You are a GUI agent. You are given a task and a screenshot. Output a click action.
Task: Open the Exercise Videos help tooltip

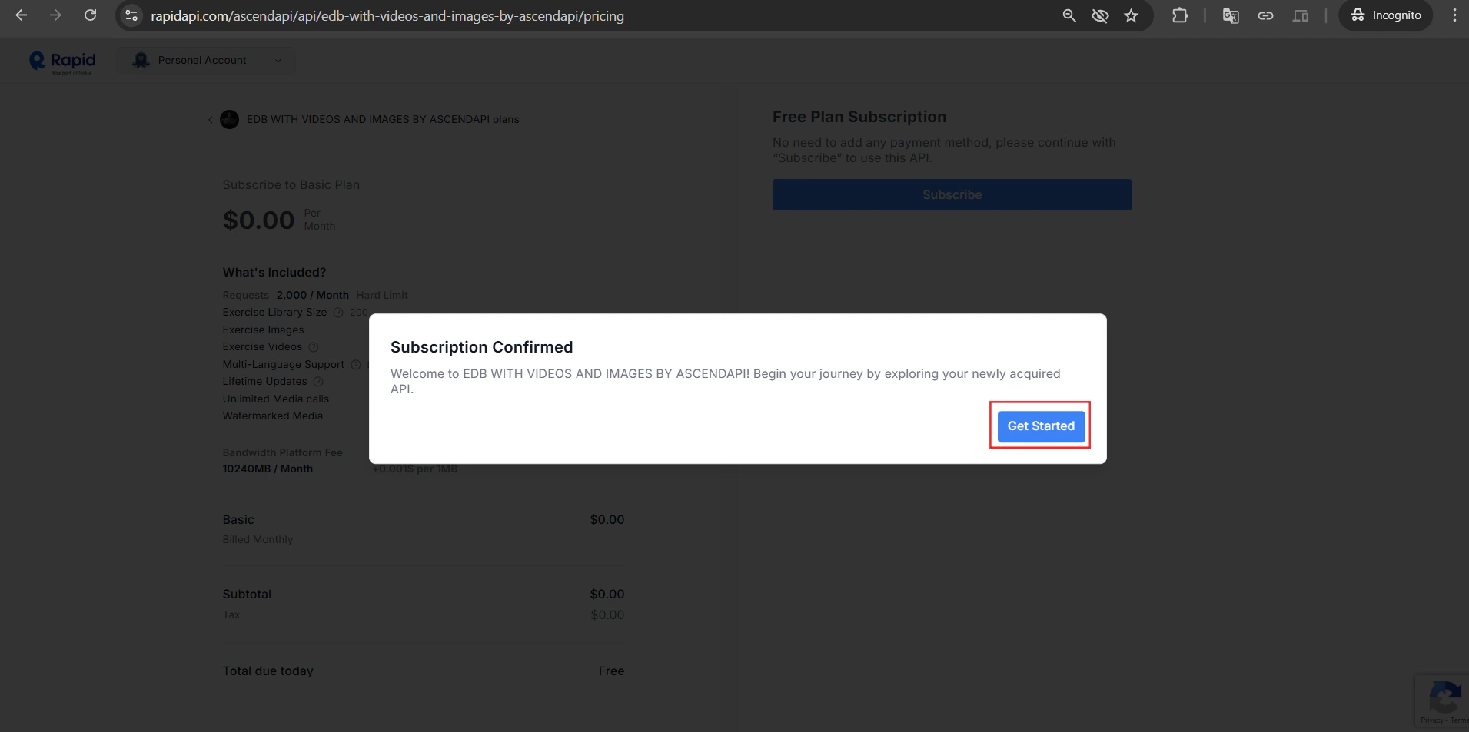pos(314,346)
